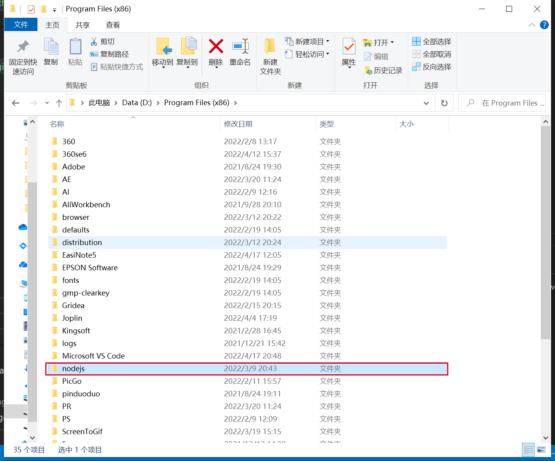Select the EPSON Software folder
Screen dimensions: 555x461
pyautogui.click(x=247, y=268)
